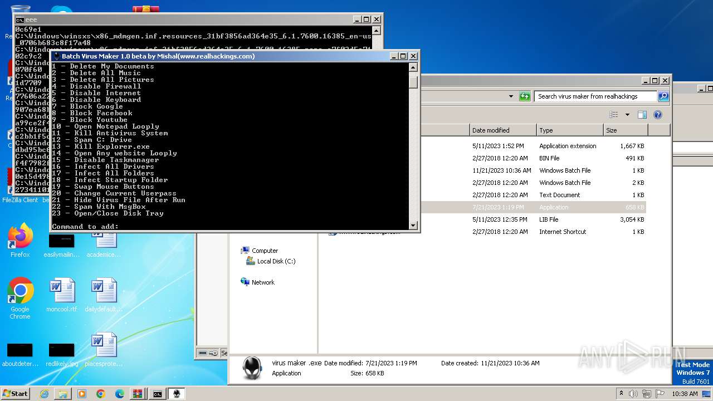This screenshot has width=713, height=401.
Task: Open easilymailin file on desktop
Action: 61,244
